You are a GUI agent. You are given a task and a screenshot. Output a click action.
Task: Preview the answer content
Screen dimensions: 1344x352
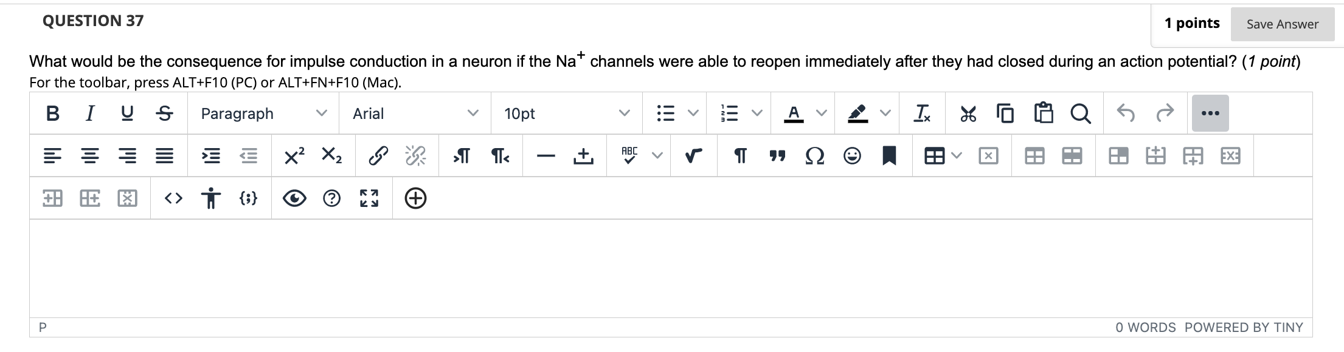pyautogui.click(x=294, y=198)
